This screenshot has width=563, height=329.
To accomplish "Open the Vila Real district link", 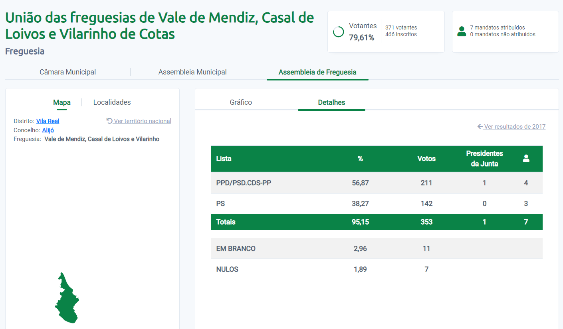I will click(x=48, y=121).
